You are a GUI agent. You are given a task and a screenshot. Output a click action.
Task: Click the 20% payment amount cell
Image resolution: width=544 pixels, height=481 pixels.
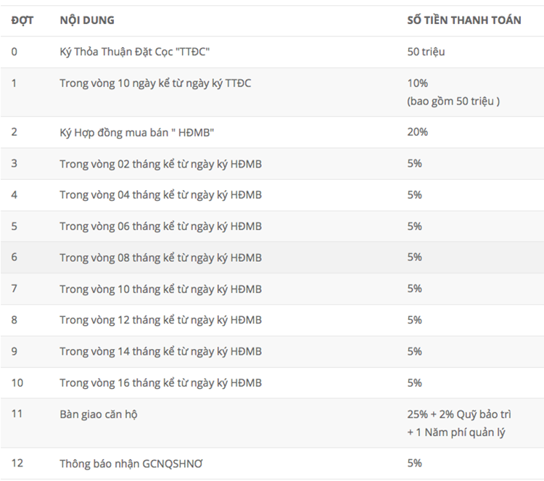(x=418, y=132)
